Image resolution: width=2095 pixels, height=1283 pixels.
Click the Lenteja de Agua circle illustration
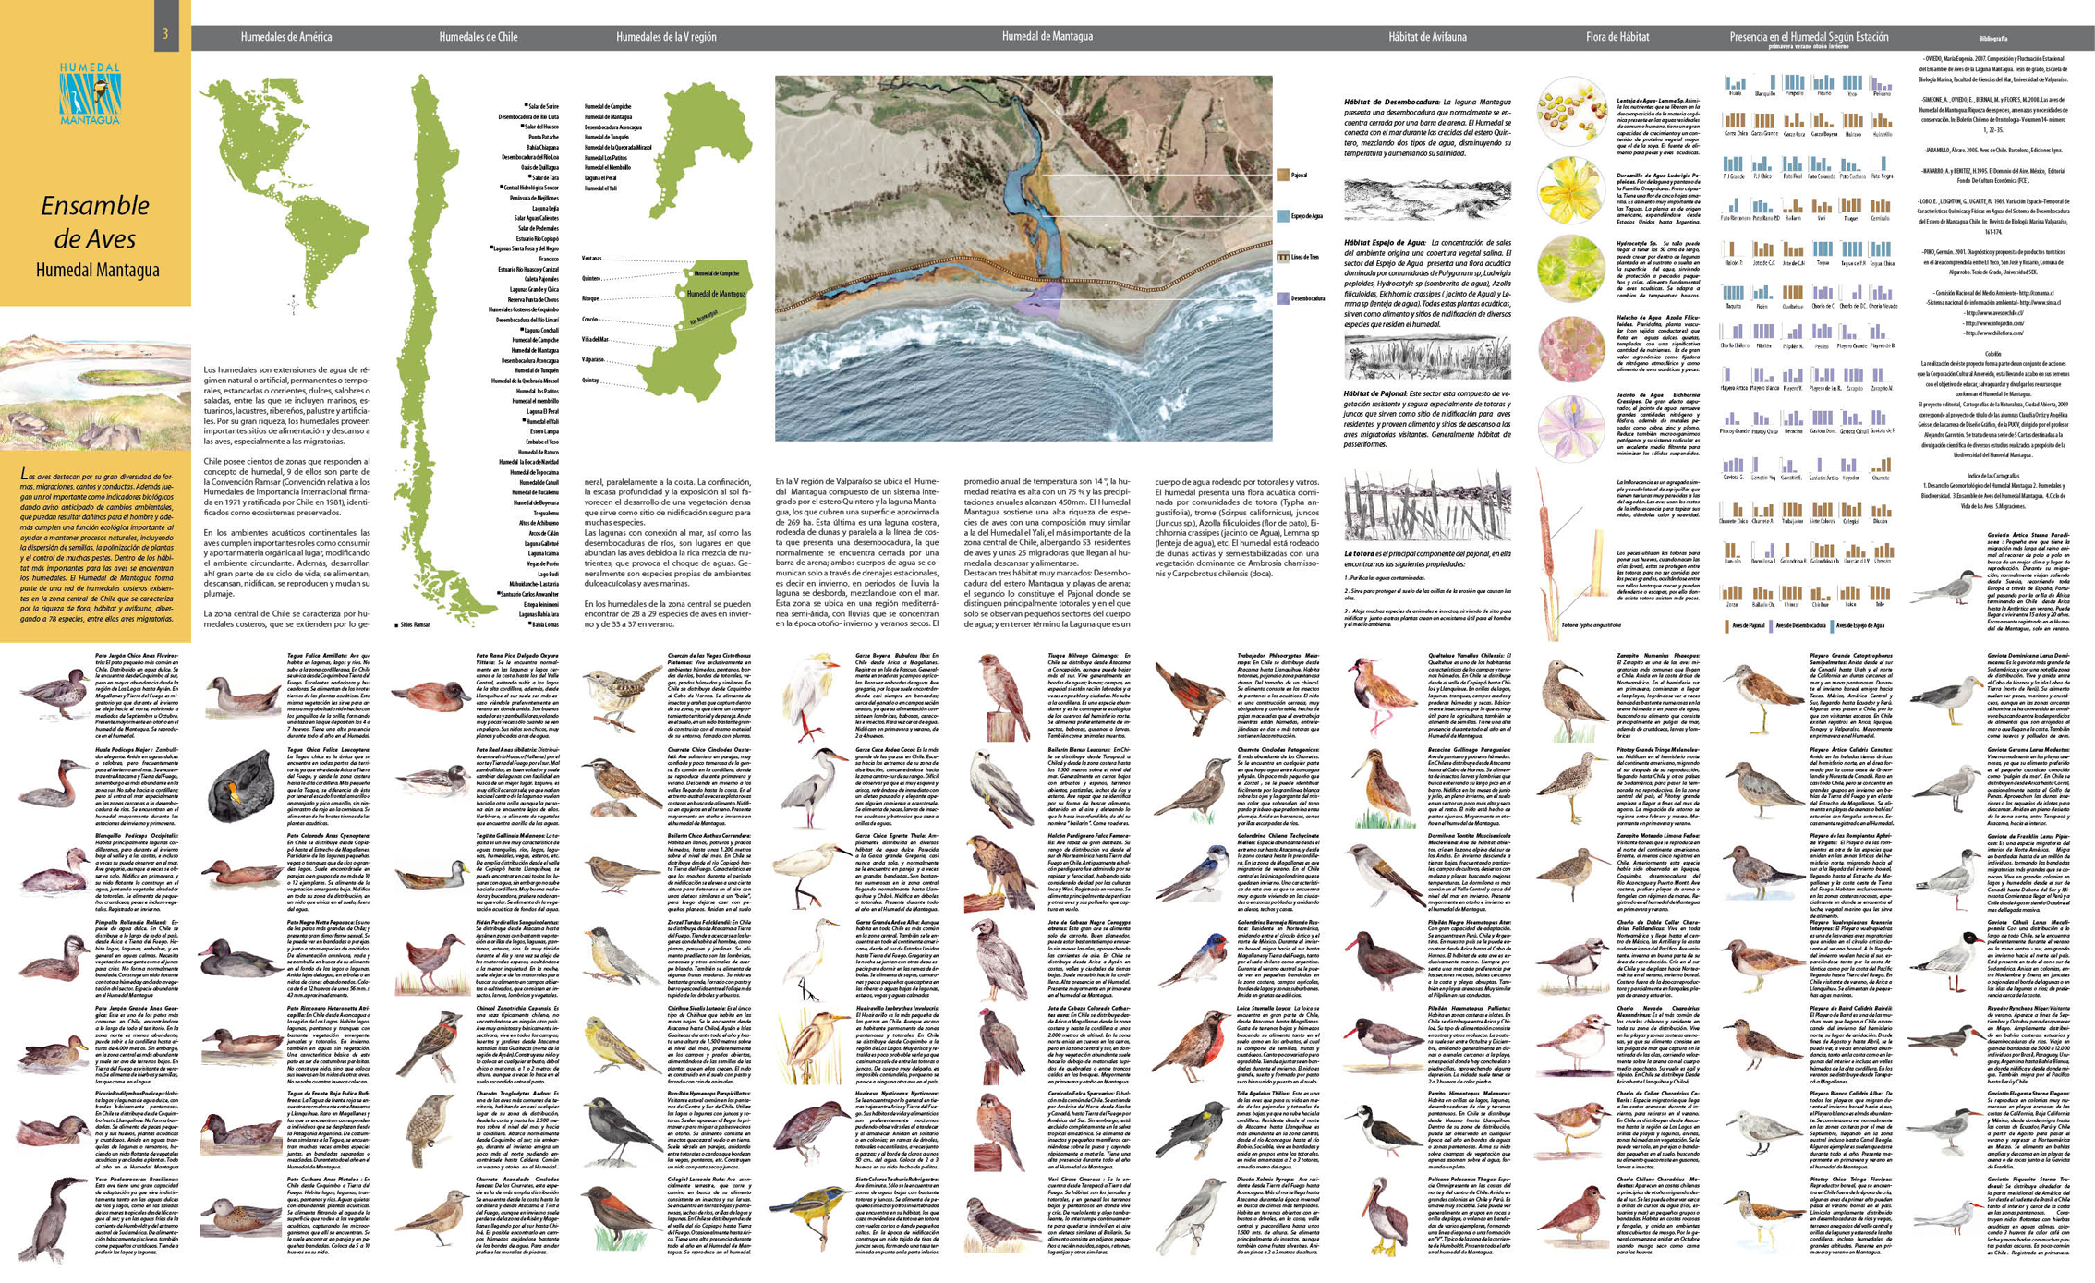[x=1571, y=112]
